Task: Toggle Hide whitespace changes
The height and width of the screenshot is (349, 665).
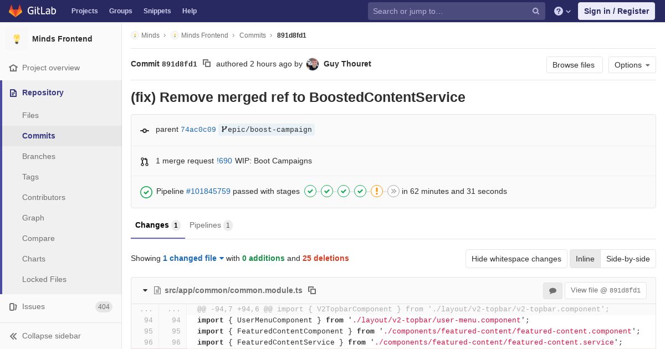Action: (x=516, y=259)
